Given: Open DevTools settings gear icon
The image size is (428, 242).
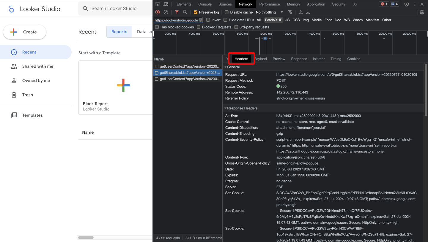Looking at the screenshot, I should tap(407, 4).
